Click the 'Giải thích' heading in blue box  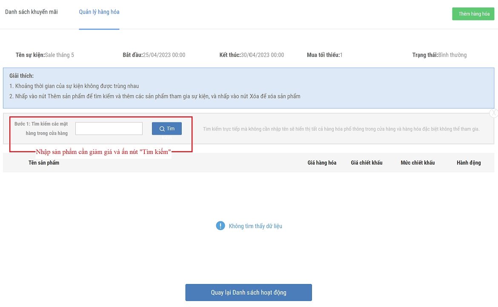click(x=22, y=76)
